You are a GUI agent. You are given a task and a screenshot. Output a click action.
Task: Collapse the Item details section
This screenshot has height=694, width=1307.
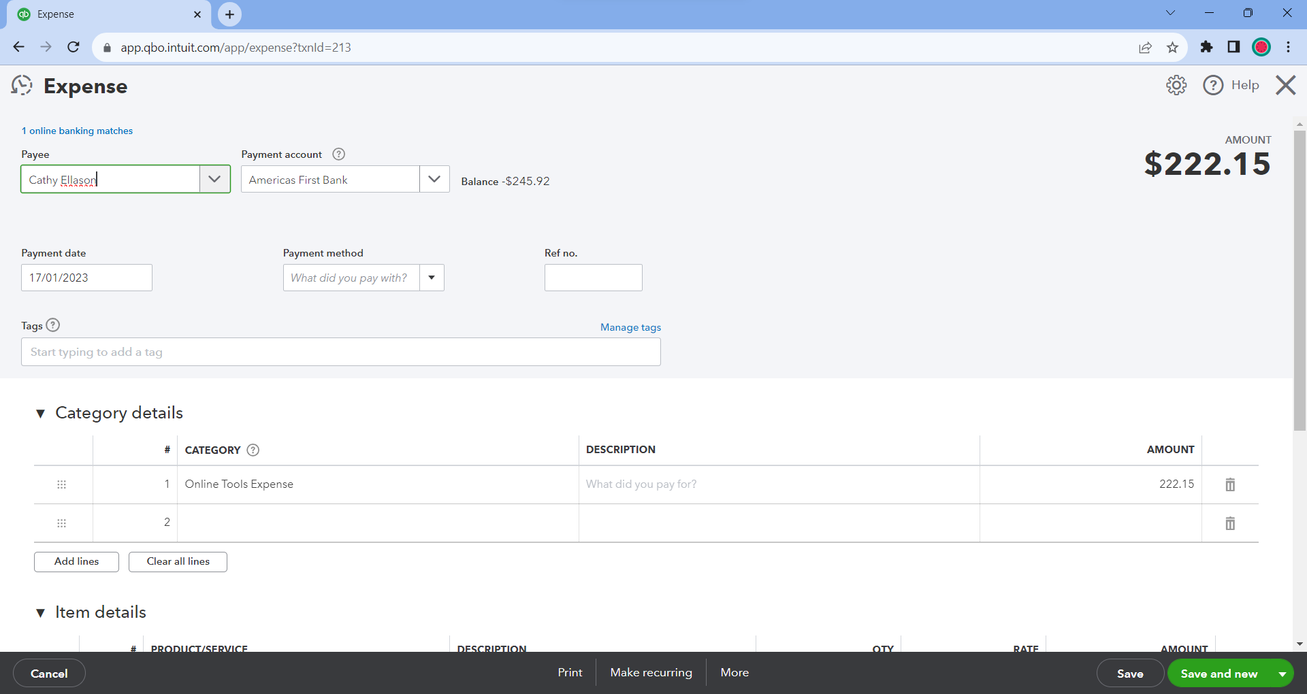pos(40,613)
